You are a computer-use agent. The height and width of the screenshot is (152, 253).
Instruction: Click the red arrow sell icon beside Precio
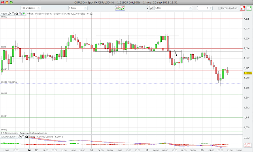point(20,14)
